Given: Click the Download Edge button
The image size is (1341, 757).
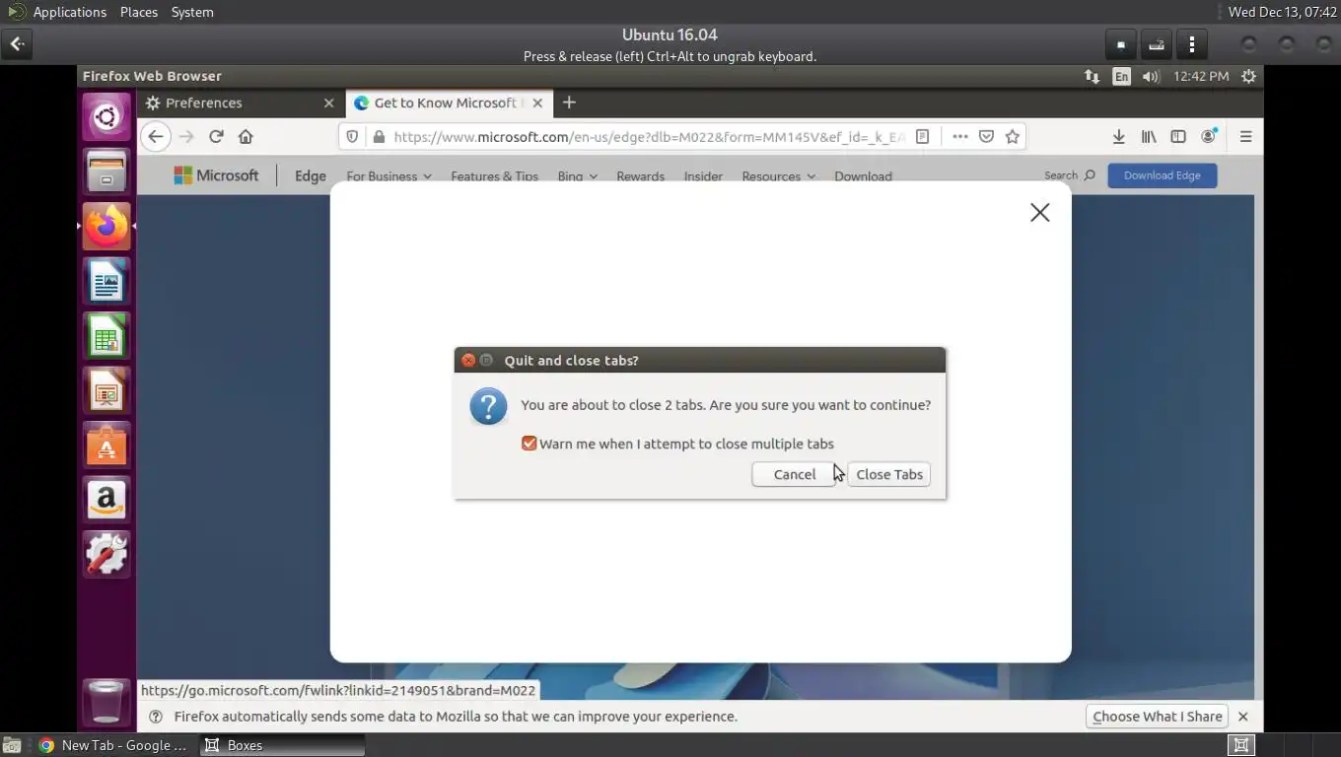Looking at the screenshot, I should (1162, 175).
